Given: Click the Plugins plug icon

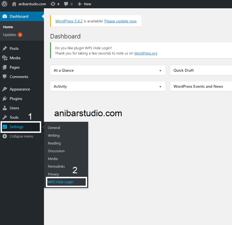Looking at the screenshot, I should click(5, 99).
